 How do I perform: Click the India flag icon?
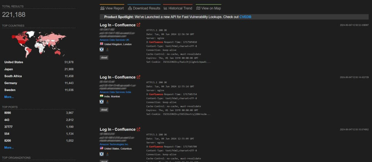click(102, 96)
